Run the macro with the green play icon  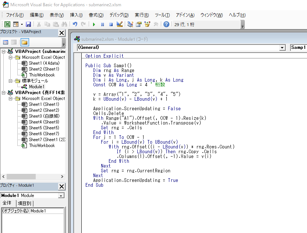click(x=94, y=24)
